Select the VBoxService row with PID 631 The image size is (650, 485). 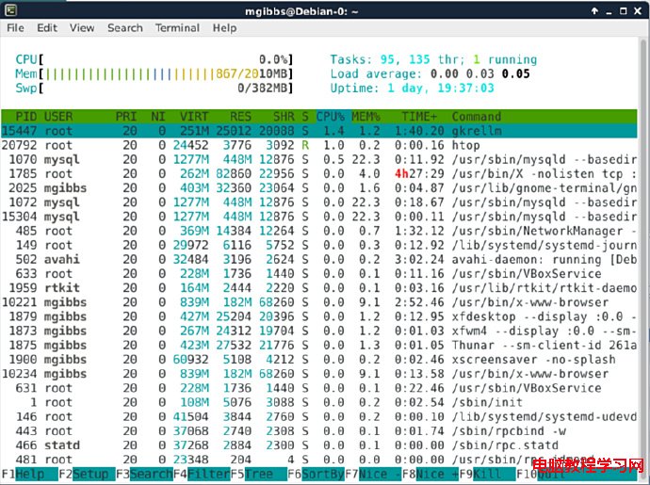(319, 388)
